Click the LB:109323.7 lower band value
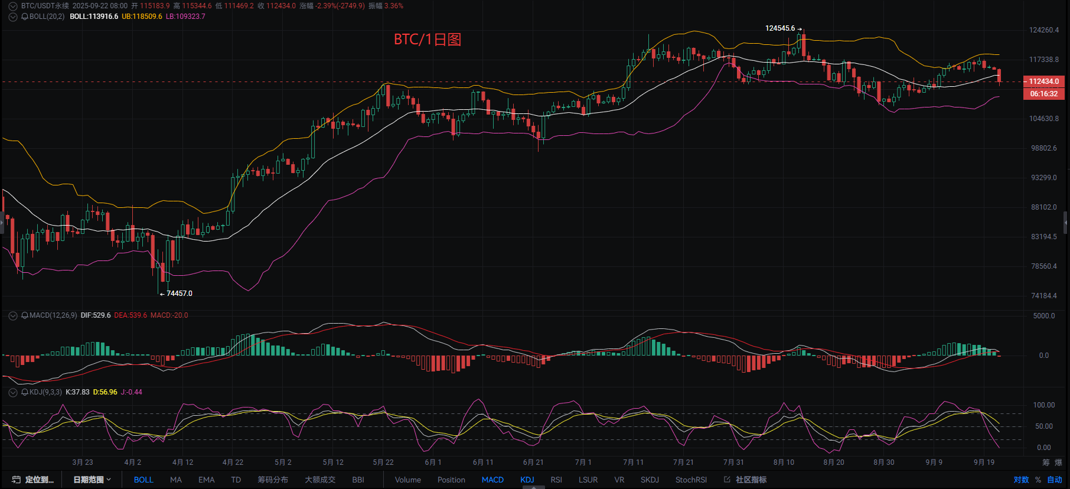Image resolution: width=1070 pixels, height=489 pixels. tap(185, 17)
